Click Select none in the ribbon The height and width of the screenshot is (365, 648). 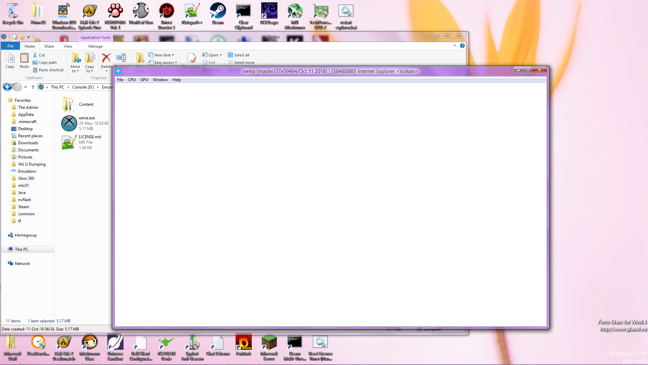[241, 63]
